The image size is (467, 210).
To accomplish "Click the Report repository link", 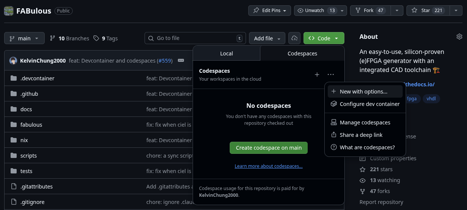I will [x=381, y=202].
